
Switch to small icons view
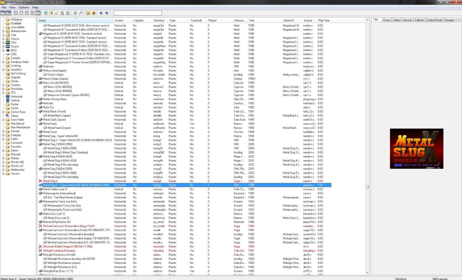pyautogui.click(x=21, y=13)
